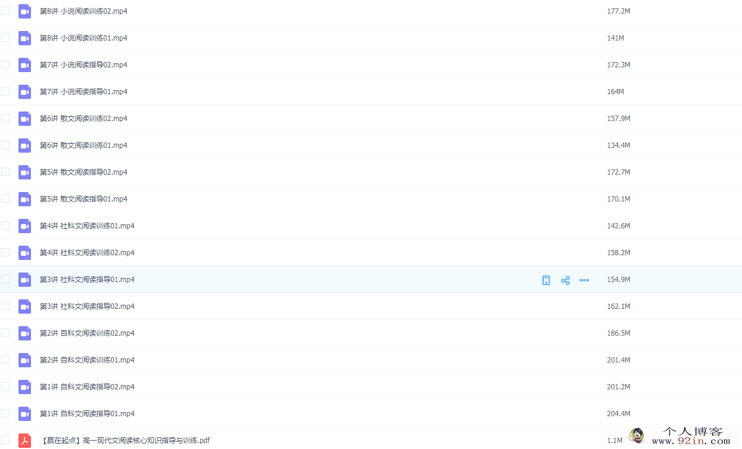
Task: Click the video icon for 第2讲 自科文阅读训练01.mp4
Action: pyautogui.click(x=24, y=360)
